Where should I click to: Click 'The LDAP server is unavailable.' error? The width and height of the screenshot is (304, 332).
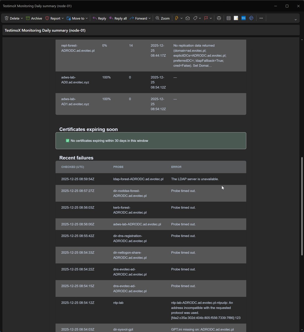coord(195,179)
